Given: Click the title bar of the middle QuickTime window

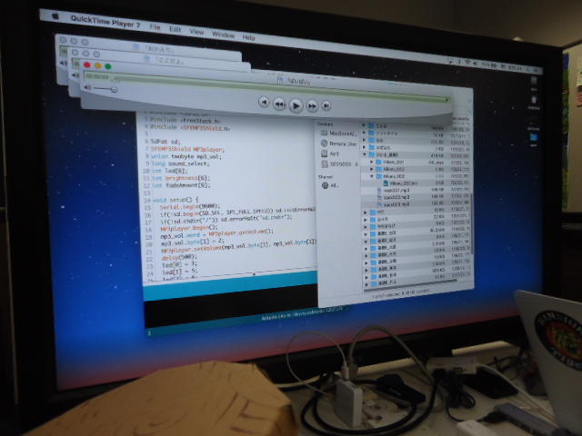Looking at the screenshot, I should (160, 59).
